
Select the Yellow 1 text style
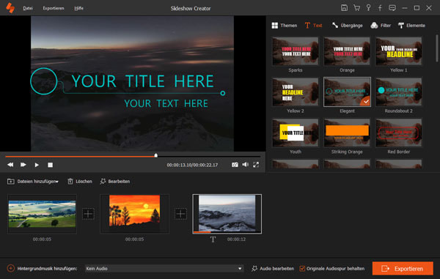tap(399, 51)
